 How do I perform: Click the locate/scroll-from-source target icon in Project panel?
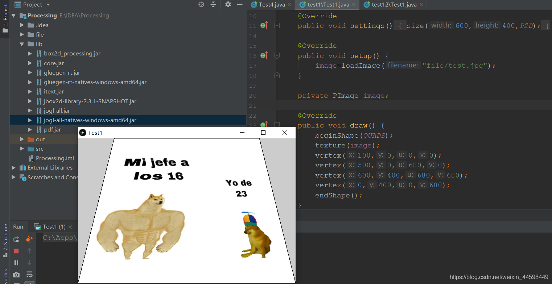pos(201,4)
